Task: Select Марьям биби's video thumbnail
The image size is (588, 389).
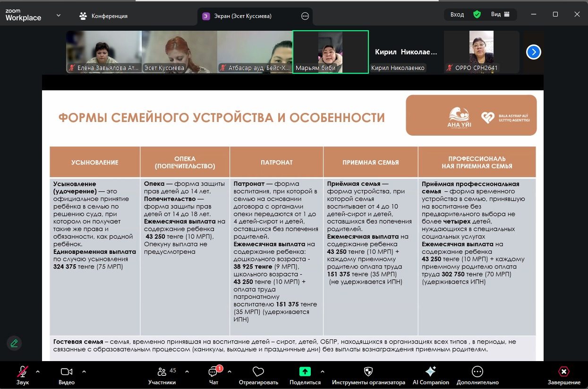Action: pyautogui.click(x=331, y=52)
